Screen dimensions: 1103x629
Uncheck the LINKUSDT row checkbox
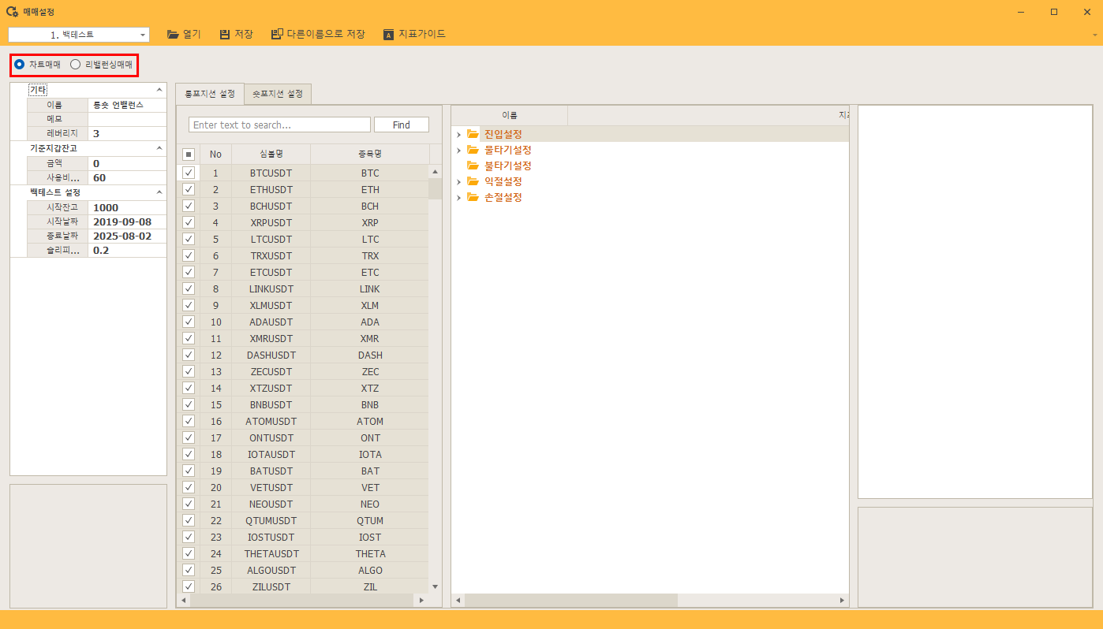(x=189, y=288)
